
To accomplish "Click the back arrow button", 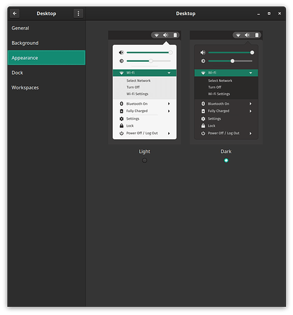I will pyautogui.click(x=14, y=13).
